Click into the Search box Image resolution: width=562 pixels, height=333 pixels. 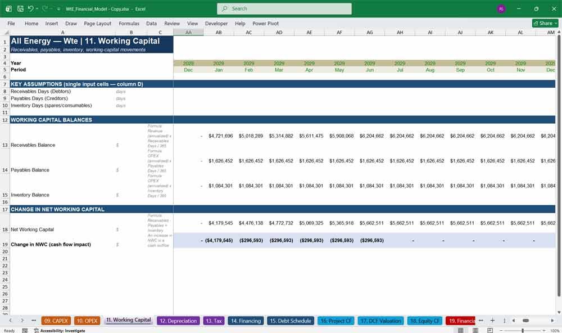point(284,8)
